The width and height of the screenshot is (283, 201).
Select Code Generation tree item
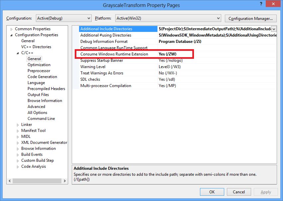[42, 76]
